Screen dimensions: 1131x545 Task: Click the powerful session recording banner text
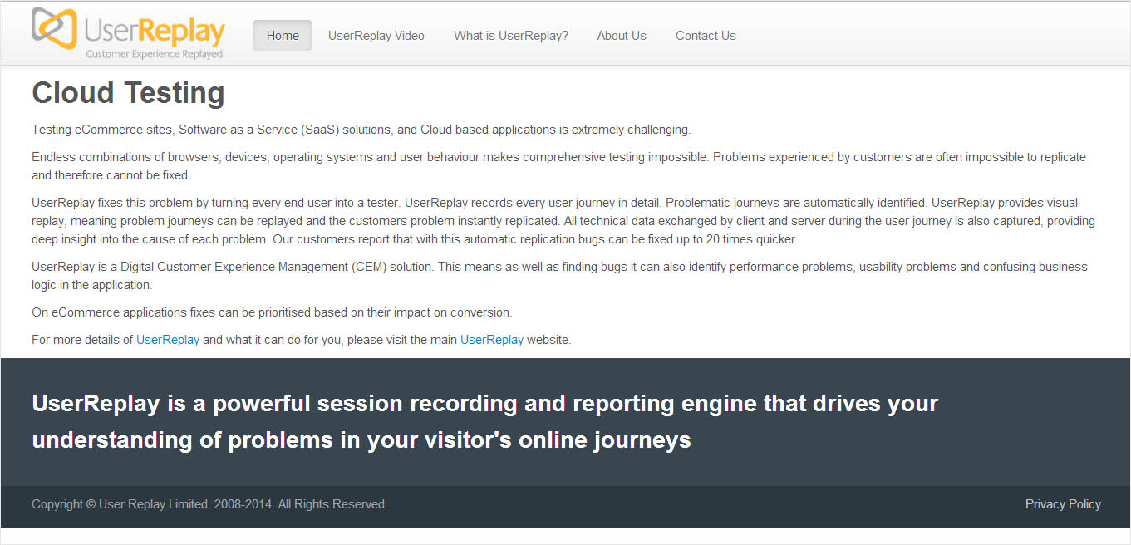coord(484,421)
